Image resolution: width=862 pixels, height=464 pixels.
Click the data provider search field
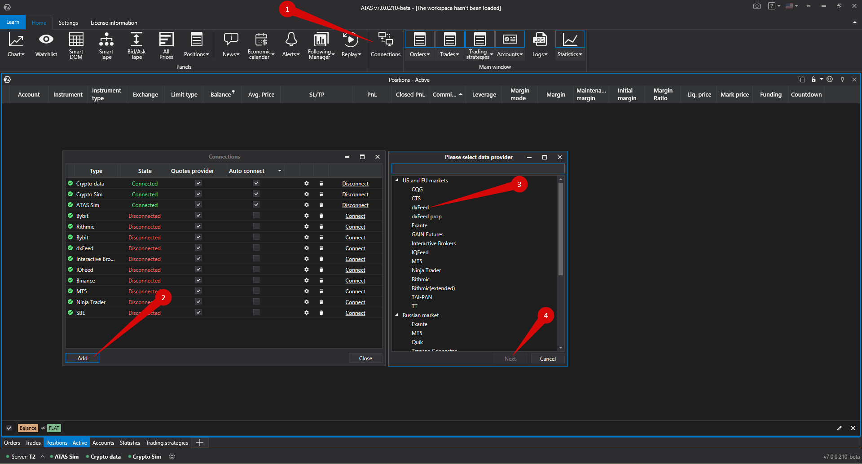pos(478,168)
